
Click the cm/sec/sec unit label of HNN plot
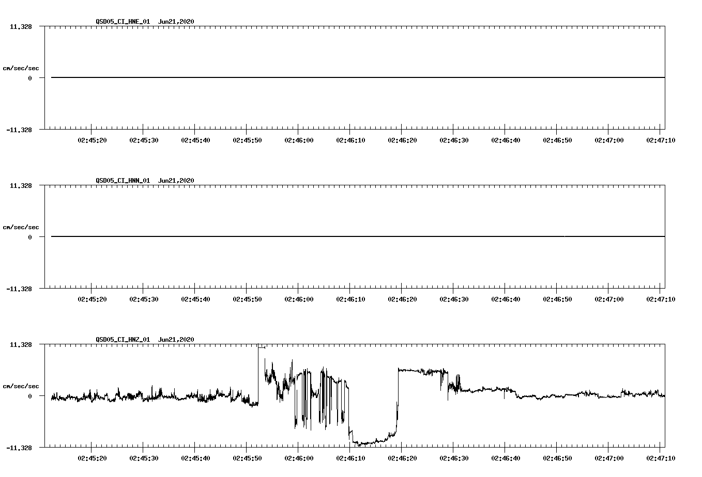[x=21, y=227]
